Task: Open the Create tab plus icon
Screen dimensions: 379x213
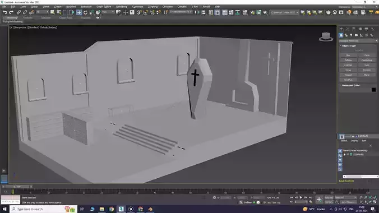Action: [x=341, y=29]
